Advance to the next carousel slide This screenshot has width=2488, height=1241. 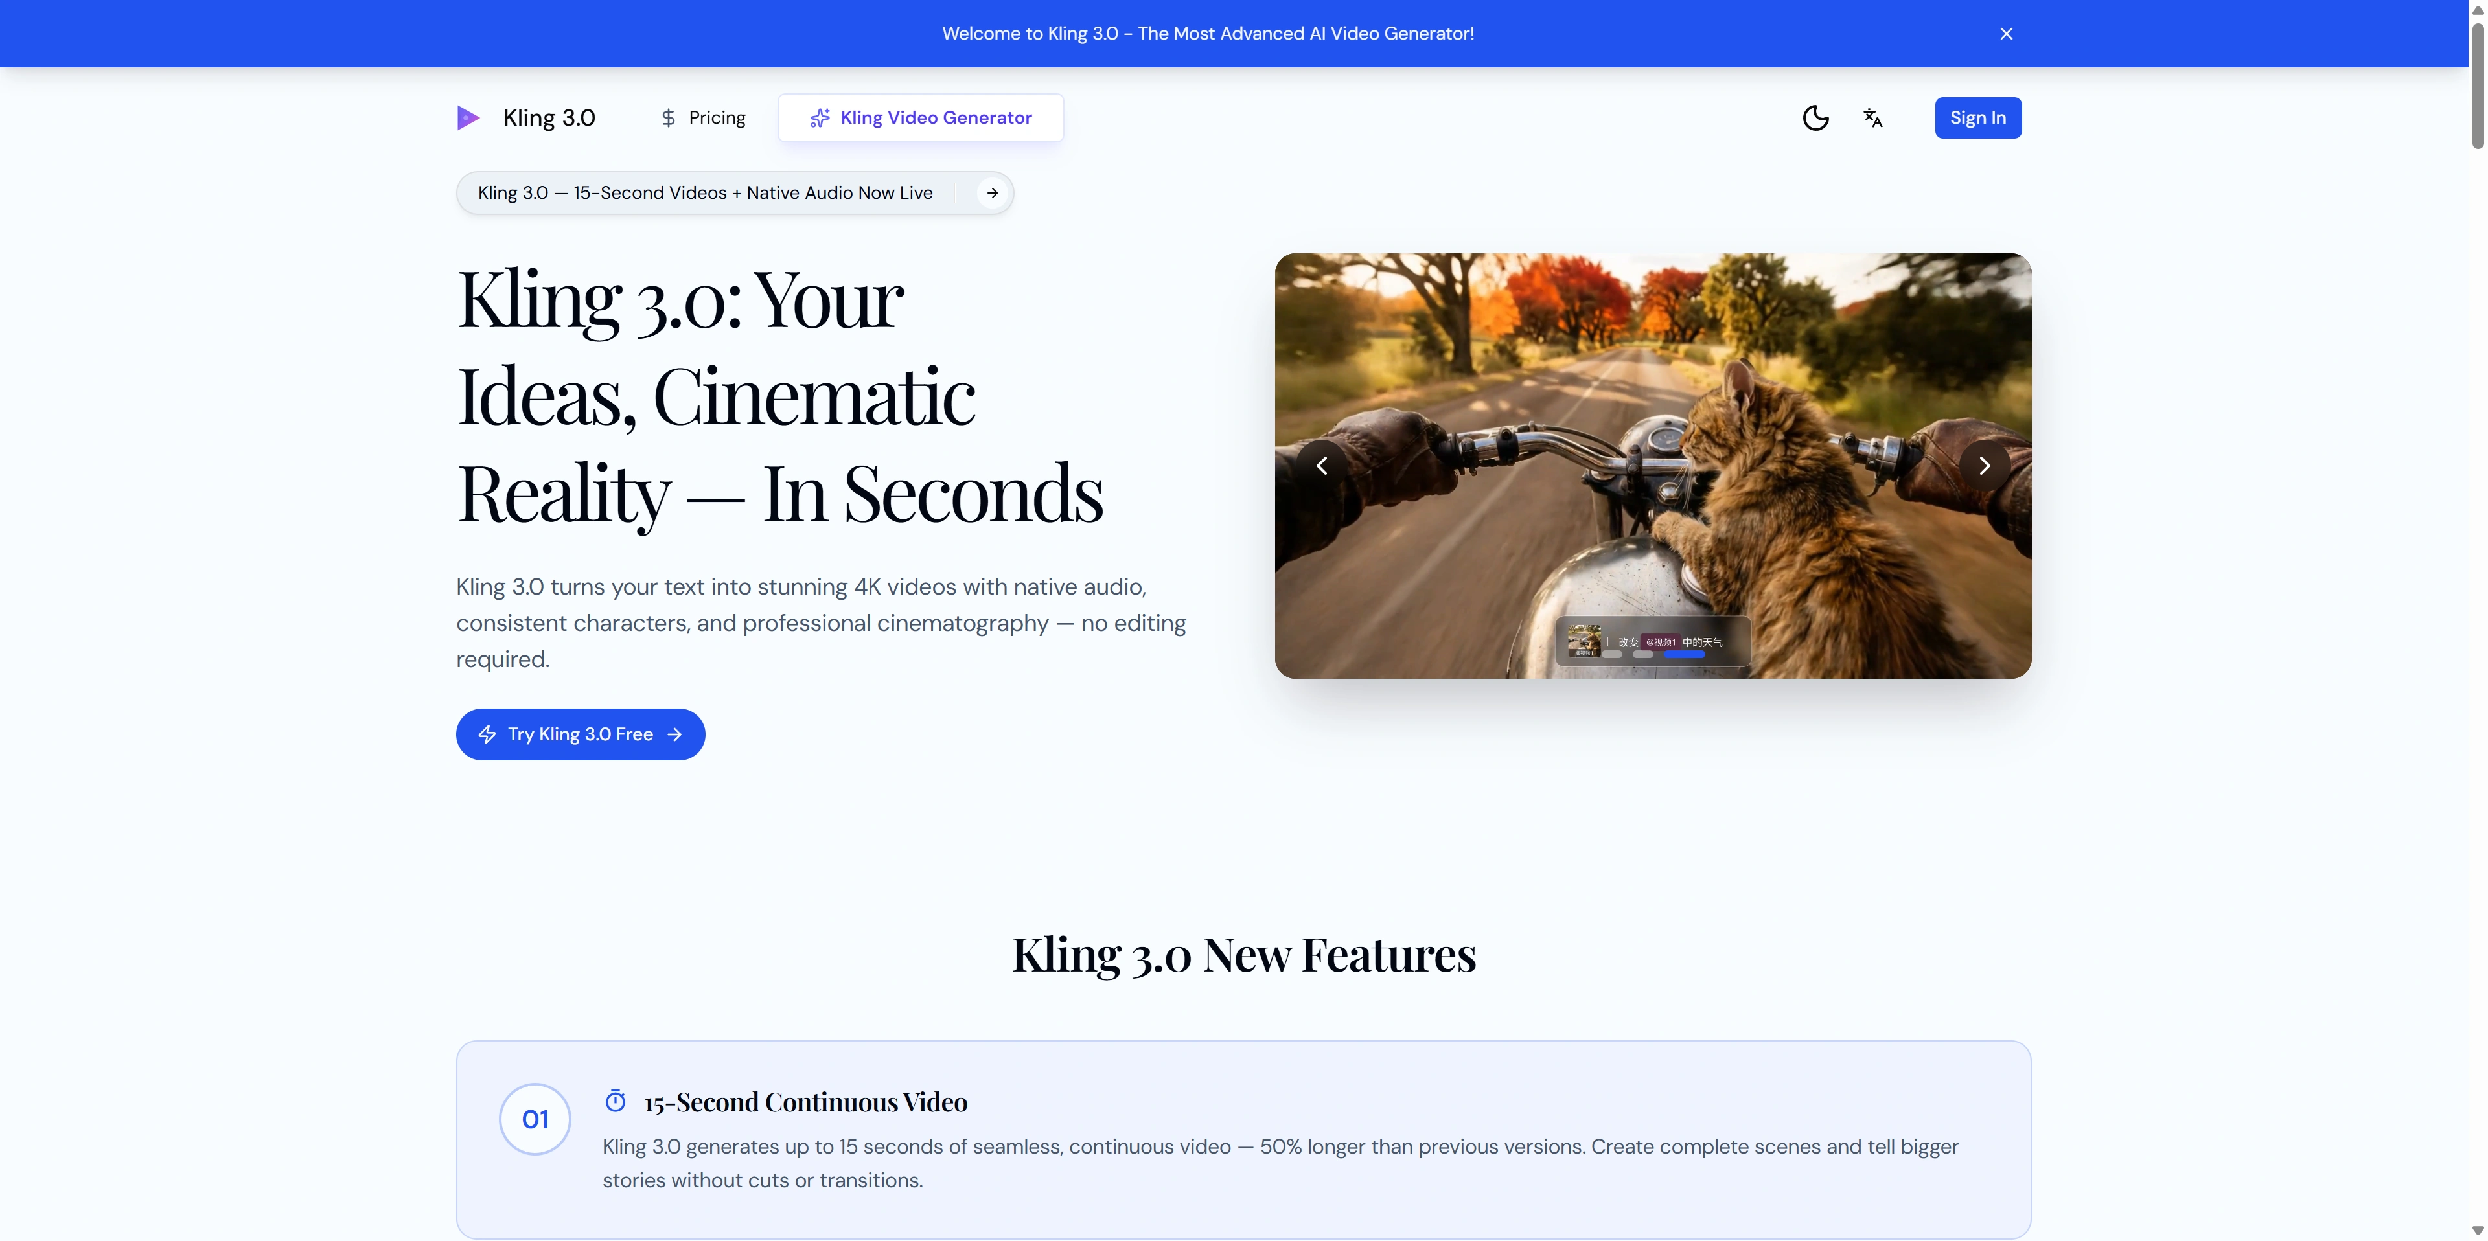1984,466
